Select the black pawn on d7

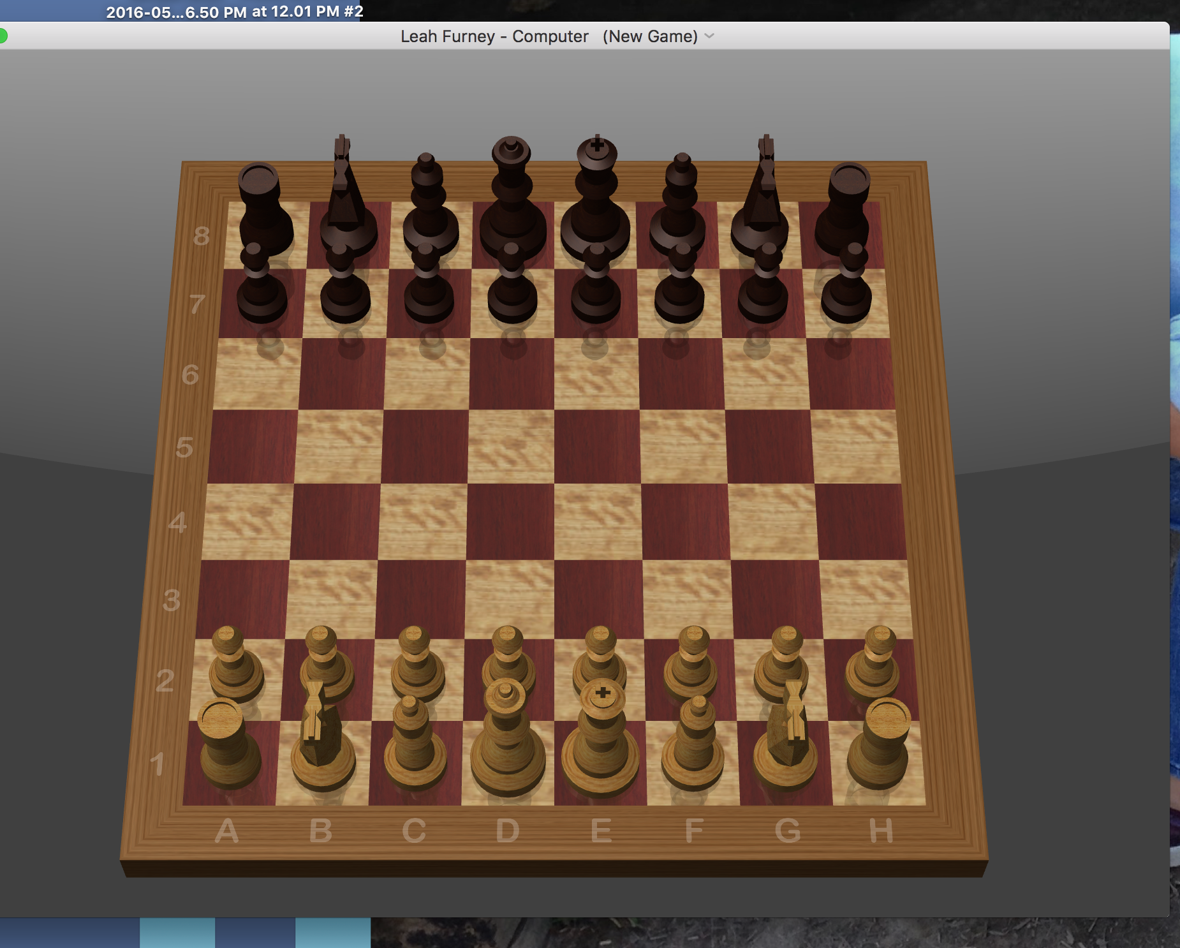point(512,284)
